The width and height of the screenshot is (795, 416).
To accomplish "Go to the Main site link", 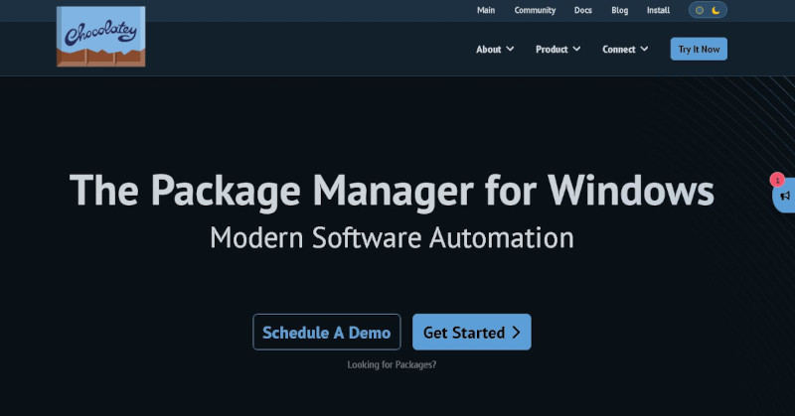I will pos(486,10).
